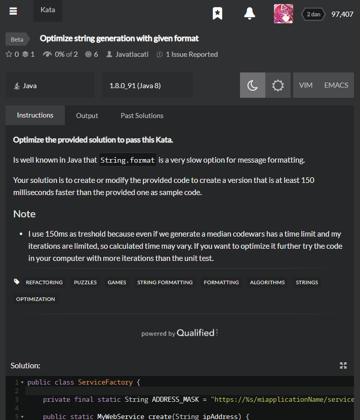Enable VIM keybindings mode
The height and width of the screenshot is (420, 360).
[x=306, y=85]
